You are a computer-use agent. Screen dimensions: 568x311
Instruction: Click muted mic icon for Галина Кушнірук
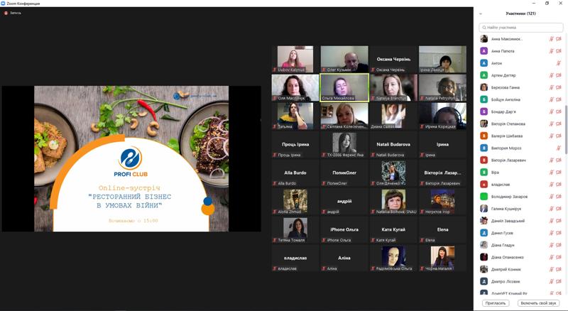tap(550, 209)
